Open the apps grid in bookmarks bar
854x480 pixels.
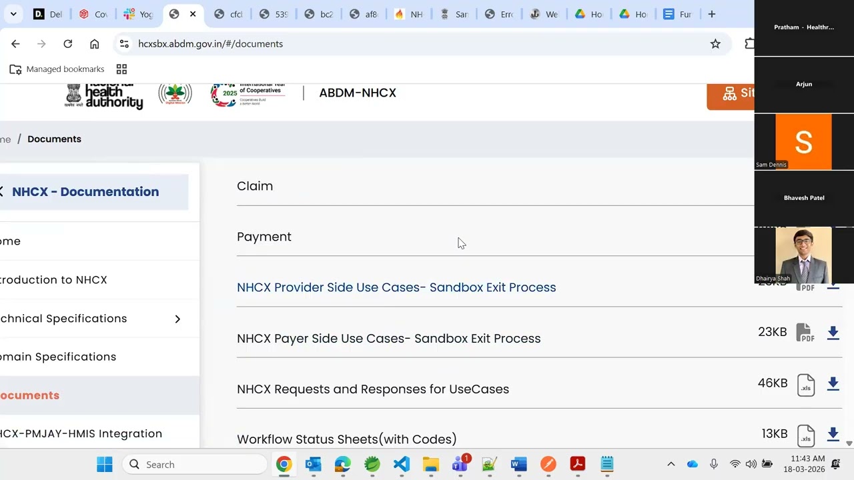(x=121, y=69)
